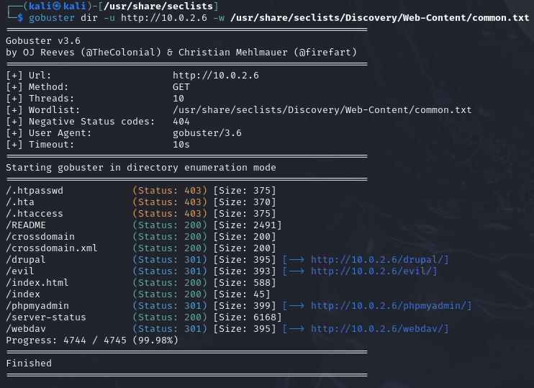Open the http://10.0.2.6/drupal/ redirect link

point(379,260)
